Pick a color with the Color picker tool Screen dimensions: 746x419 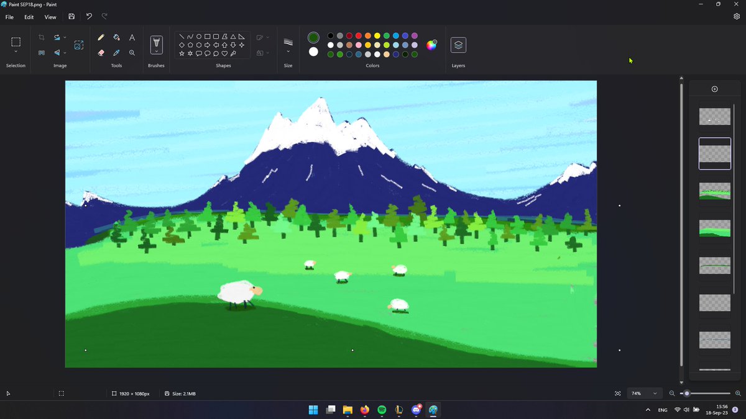117,54
